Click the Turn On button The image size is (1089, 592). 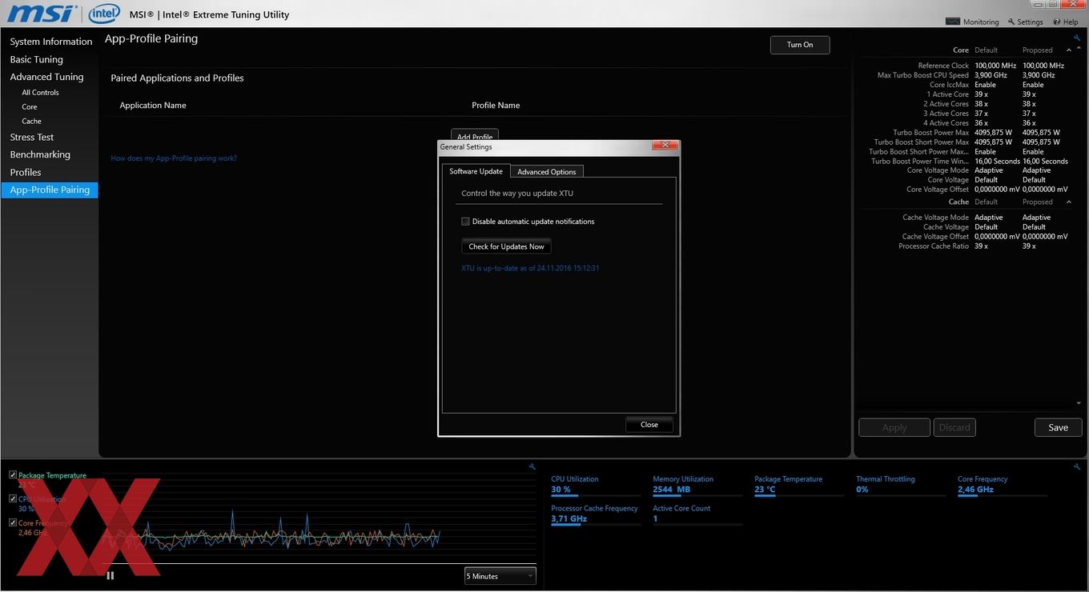[x=800, y=45]
